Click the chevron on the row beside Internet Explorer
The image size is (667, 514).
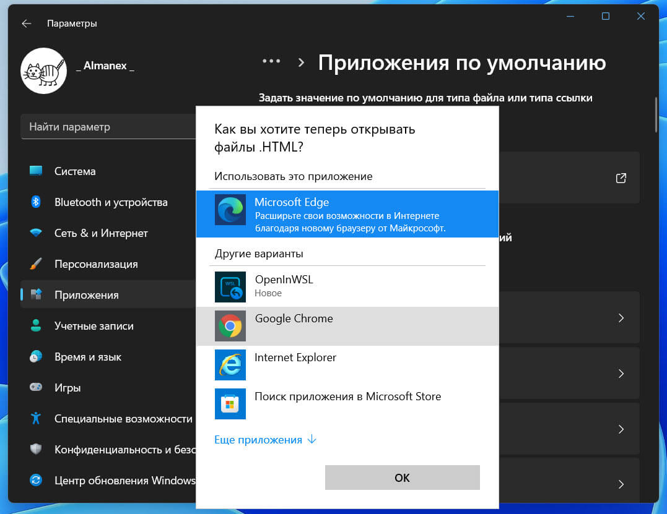tap(621, 374)
